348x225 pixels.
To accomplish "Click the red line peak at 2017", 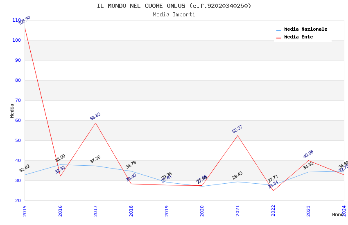I will pyautogui.click(x=96, y=123).
